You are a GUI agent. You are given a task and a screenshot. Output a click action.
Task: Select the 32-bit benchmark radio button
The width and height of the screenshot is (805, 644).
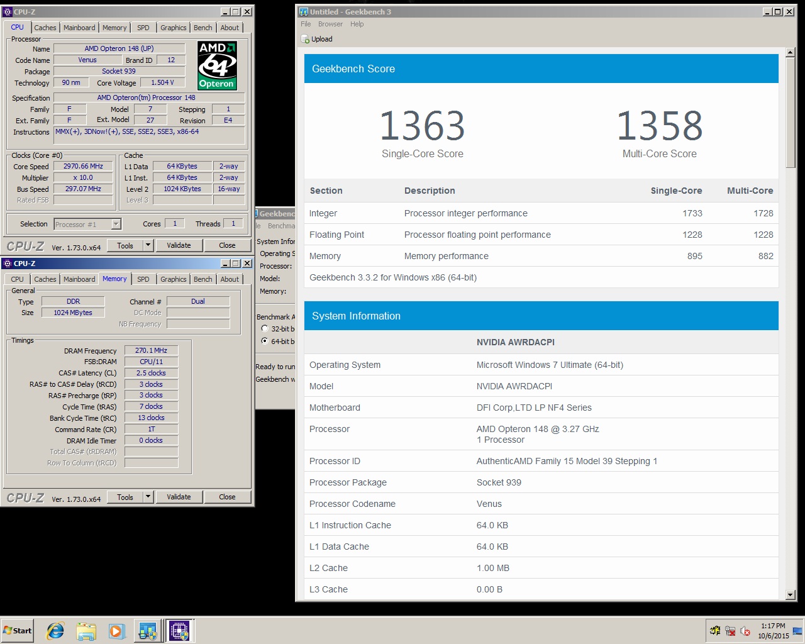[x=265, y=328]
